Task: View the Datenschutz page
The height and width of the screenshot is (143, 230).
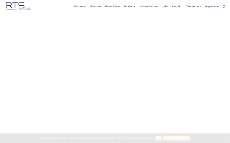Action: coord(193,6)
